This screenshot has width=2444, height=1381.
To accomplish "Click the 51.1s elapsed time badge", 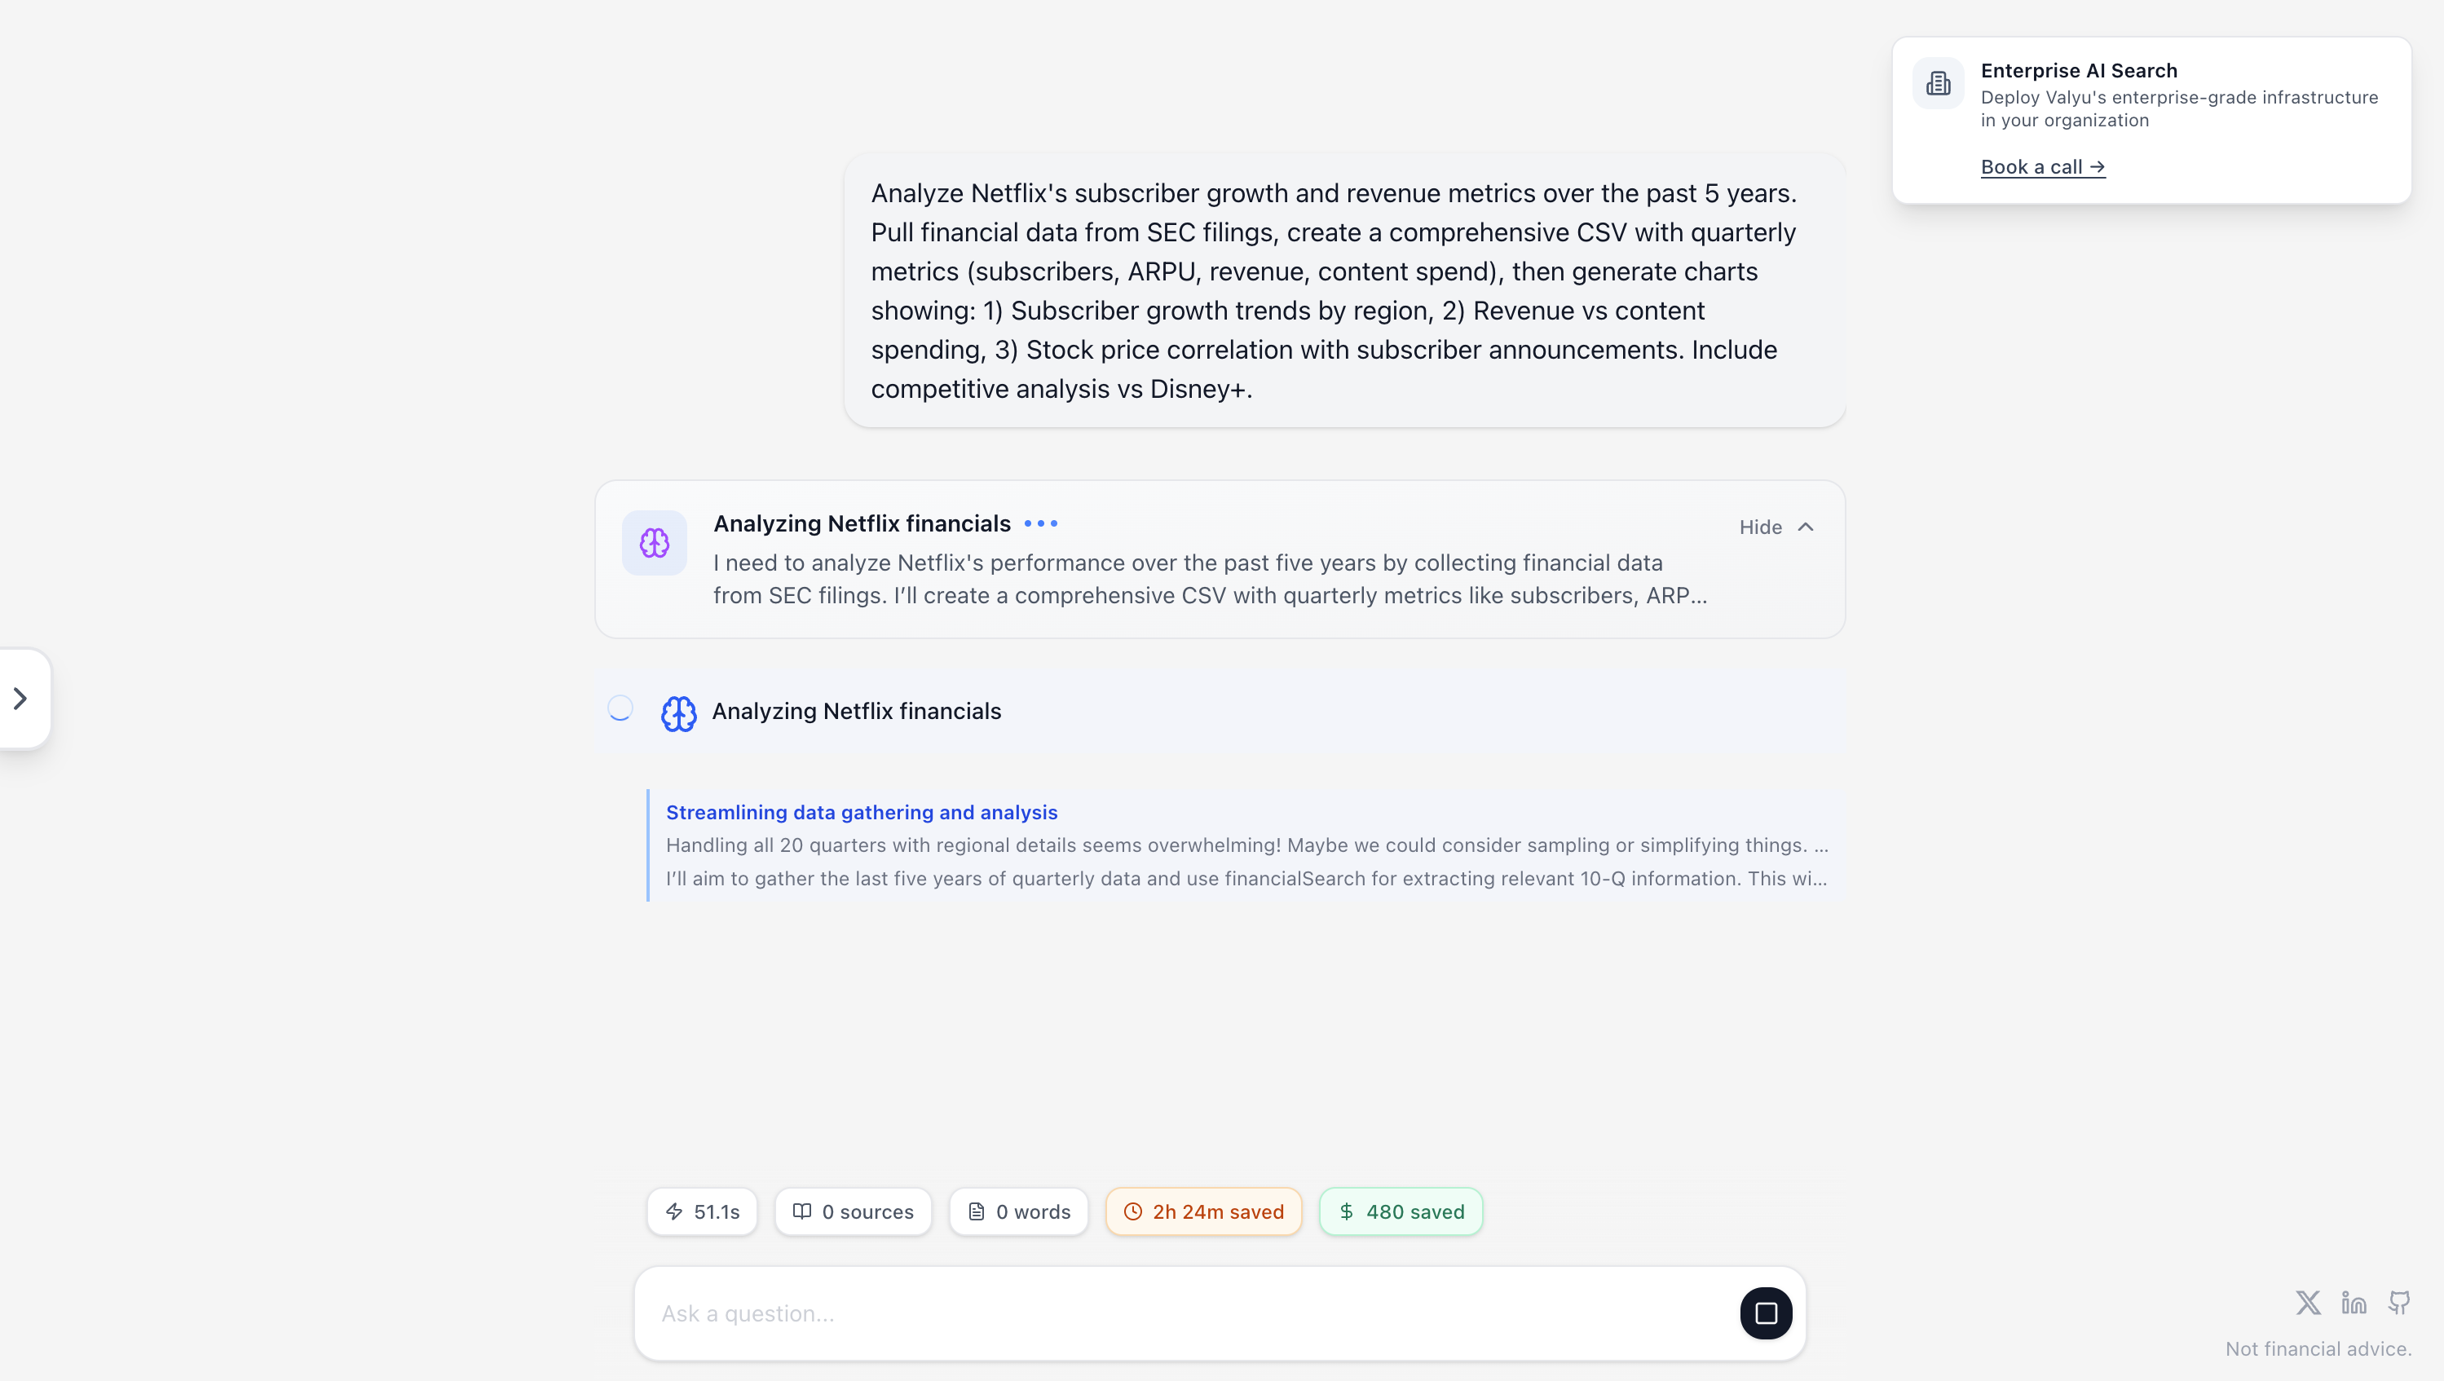I will coord(702,1211).
